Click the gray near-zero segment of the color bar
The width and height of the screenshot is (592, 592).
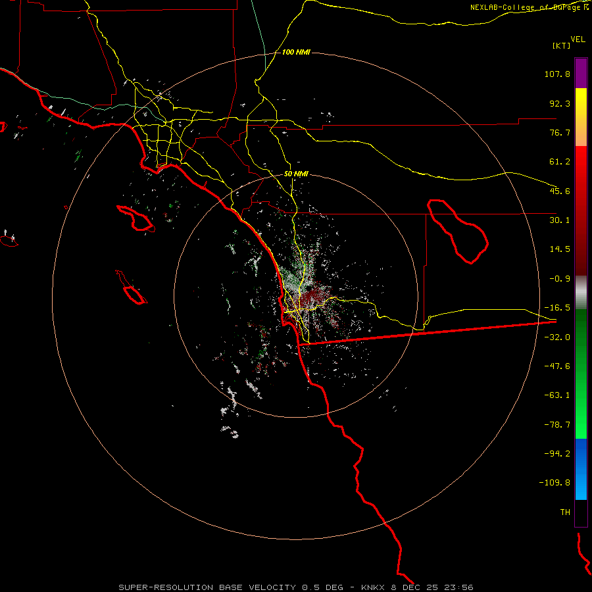click(581, 293)
